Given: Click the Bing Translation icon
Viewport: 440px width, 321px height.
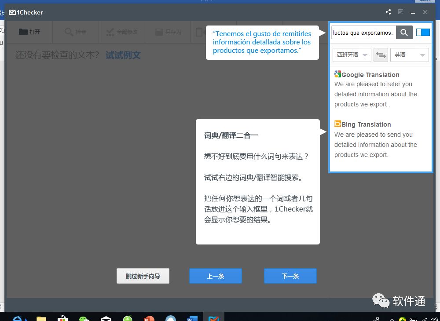Looking at the screenshot, I should pyautogui.click(x=337, y=124).
